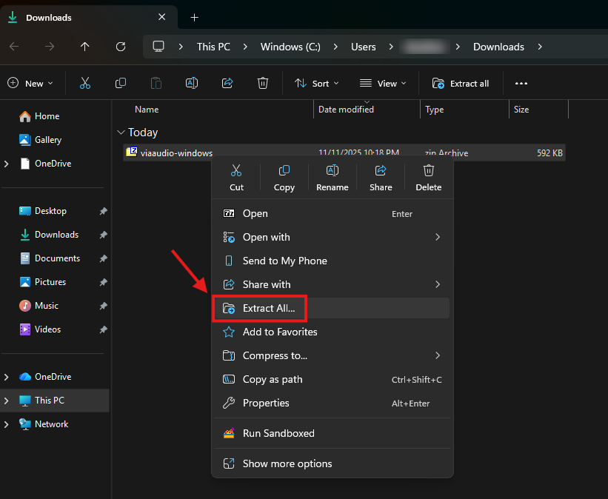
Task: Open the See more ellipsis menu
Action: tap(521, 84)
